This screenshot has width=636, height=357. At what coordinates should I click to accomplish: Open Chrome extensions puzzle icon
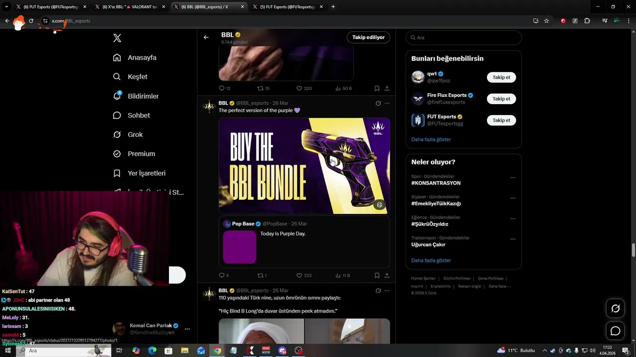[x=587, y=21]
